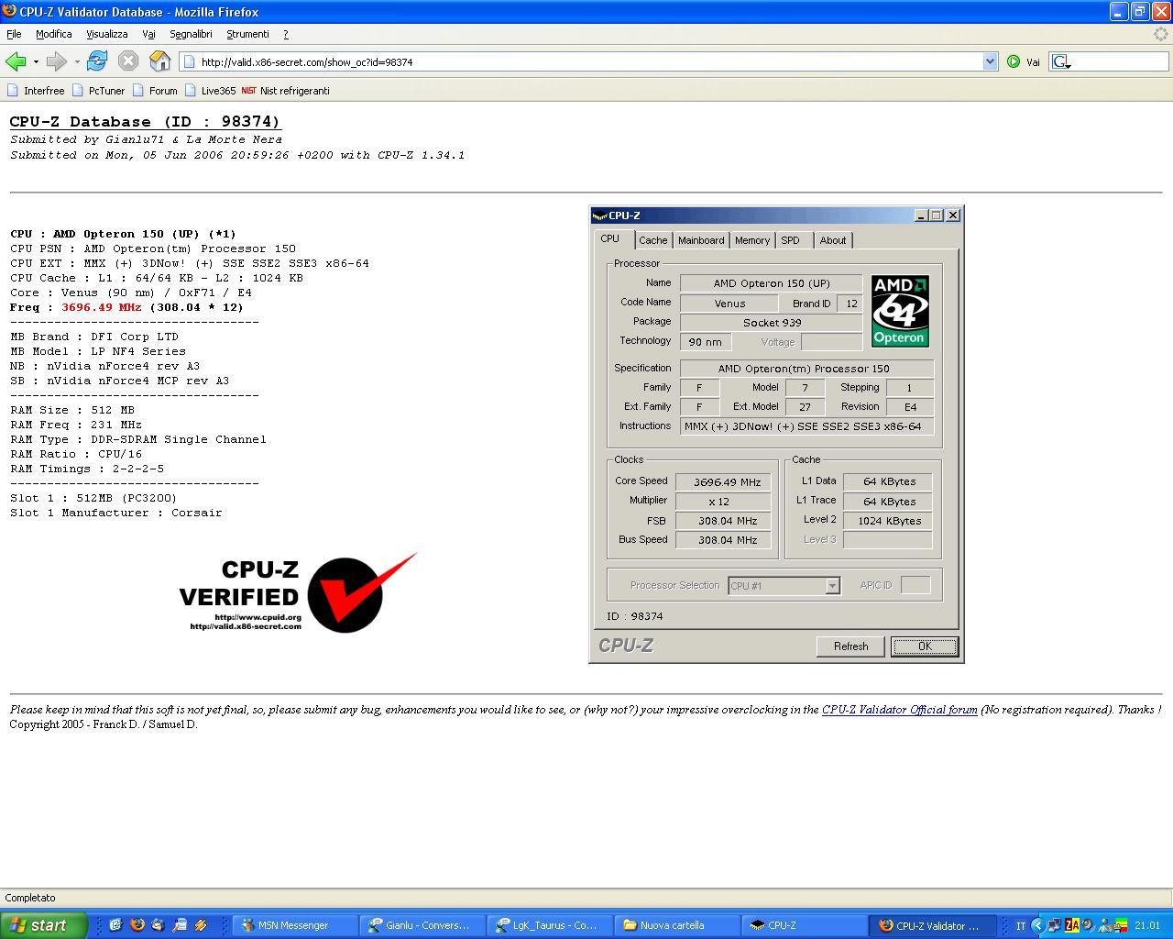Open the Modifica menu

pyautogui.click(x=53, y=34)
